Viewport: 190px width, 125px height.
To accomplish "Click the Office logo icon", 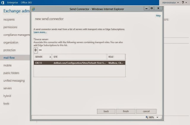I will coord(3,2).
